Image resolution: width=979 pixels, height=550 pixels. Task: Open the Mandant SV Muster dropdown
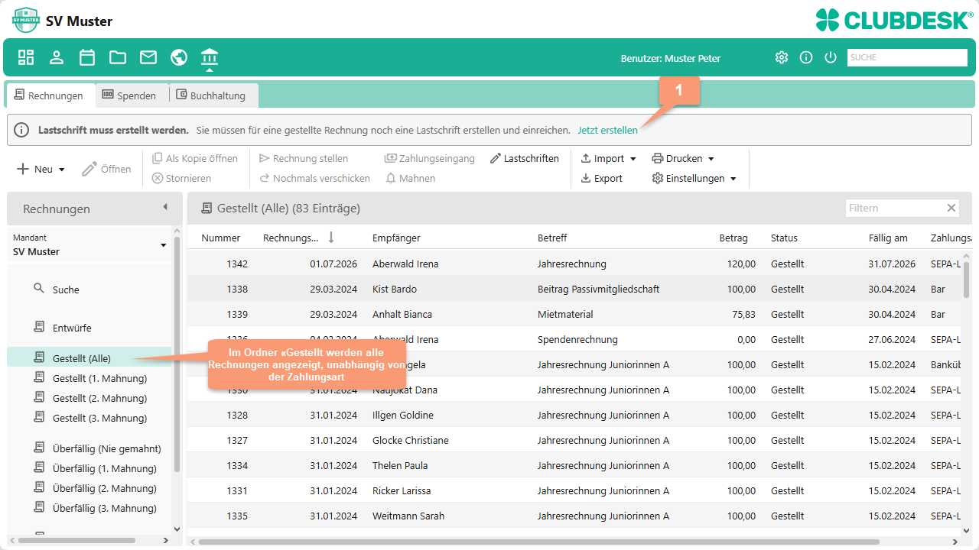(x=89, y=244)
